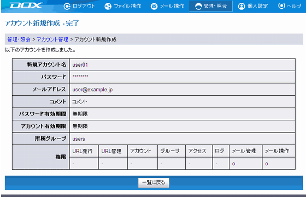Click the account name value user01
Screen dimensions: 306x197
(80, 65)
